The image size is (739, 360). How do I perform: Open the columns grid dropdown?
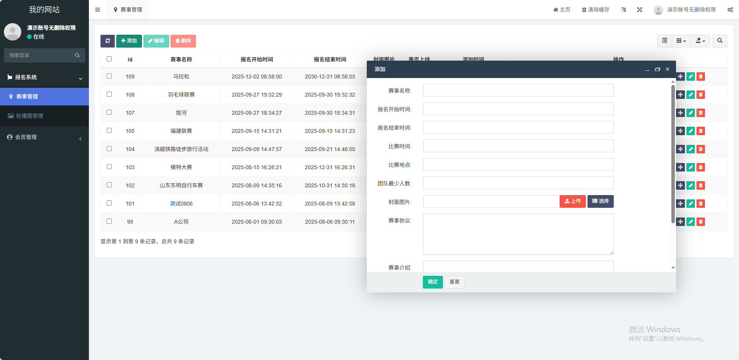pos(681,41)
